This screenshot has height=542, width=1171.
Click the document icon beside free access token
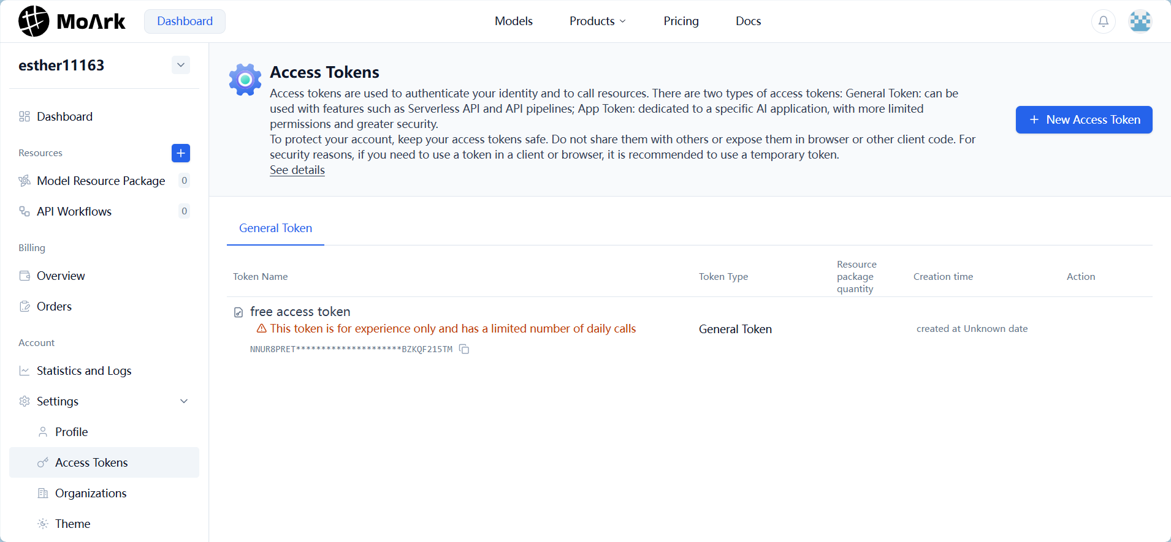[x=238, y=312]
